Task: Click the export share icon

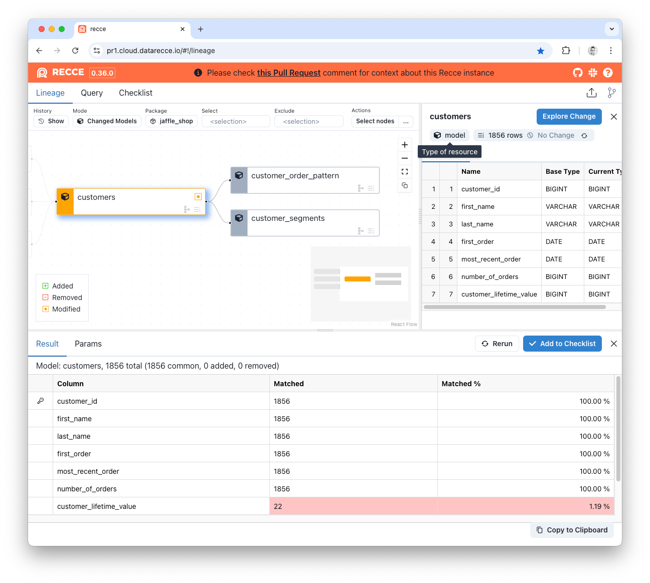Action: pyautogui.click(x=591, y=93)
